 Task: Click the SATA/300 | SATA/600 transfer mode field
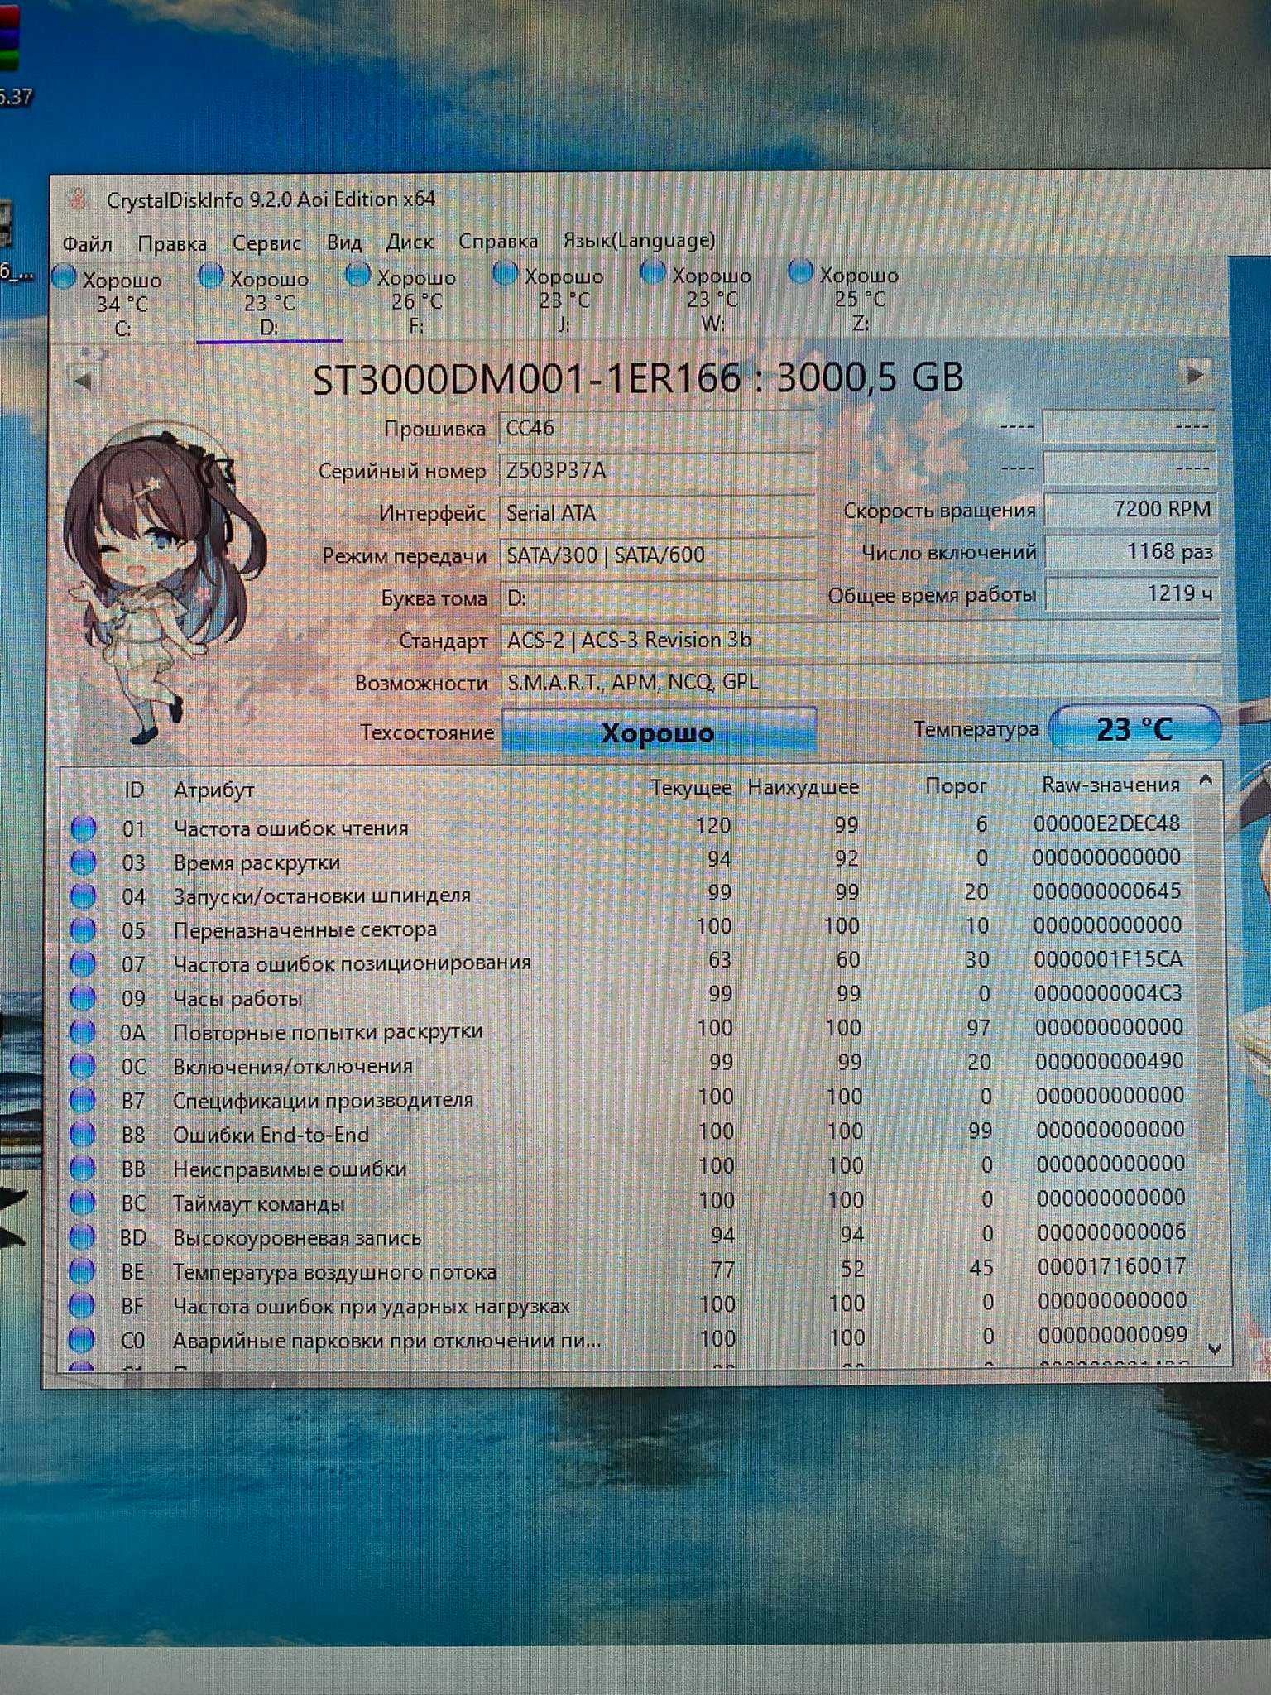[x=657, y=555]
